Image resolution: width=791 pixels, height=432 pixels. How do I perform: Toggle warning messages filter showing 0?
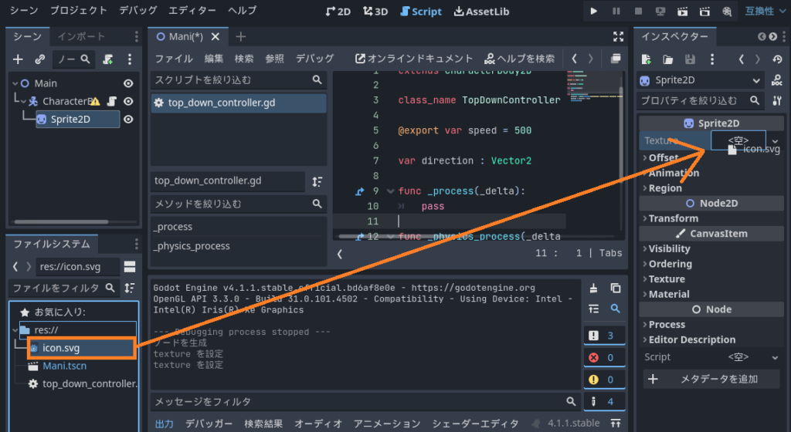coord(604,380)
